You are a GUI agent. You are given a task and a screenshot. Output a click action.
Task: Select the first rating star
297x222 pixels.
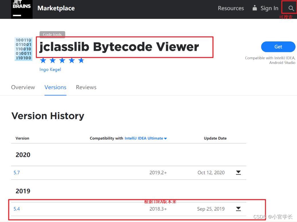pos(43,60)
